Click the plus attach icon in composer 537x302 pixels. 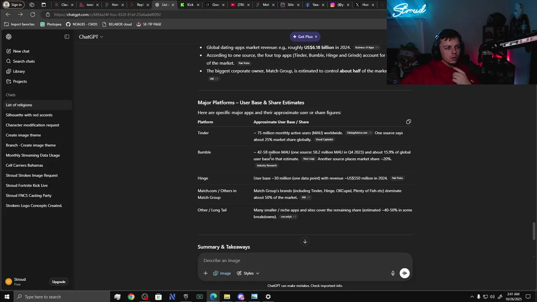click(206, 273)
